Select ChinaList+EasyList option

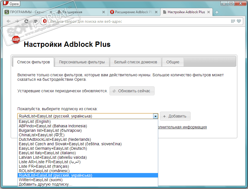tap(88, 135)
